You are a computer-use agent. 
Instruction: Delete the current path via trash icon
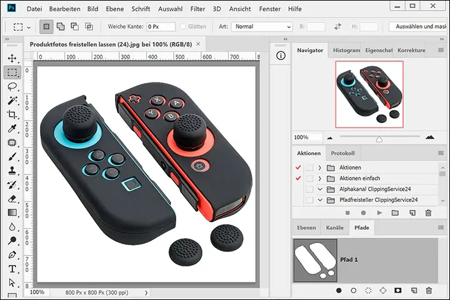429,291
